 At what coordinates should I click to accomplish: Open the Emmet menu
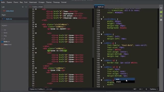tap(64, 2)
